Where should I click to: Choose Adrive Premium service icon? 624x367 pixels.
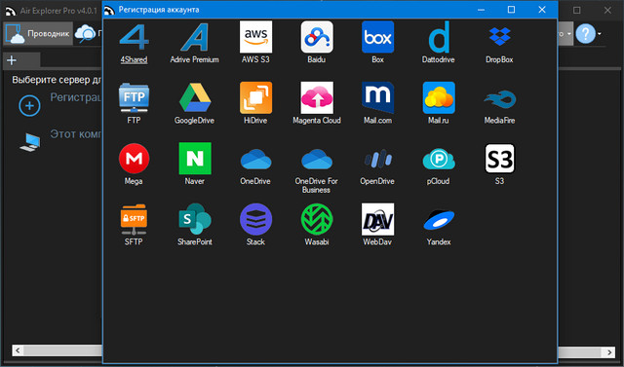[x=195, y=37]
